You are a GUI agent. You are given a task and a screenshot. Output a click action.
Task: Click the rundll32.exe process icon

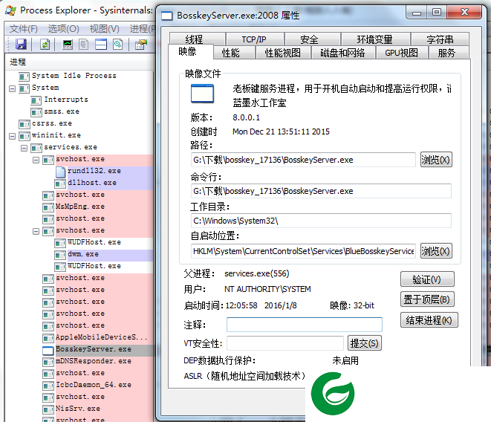[60, 172]
